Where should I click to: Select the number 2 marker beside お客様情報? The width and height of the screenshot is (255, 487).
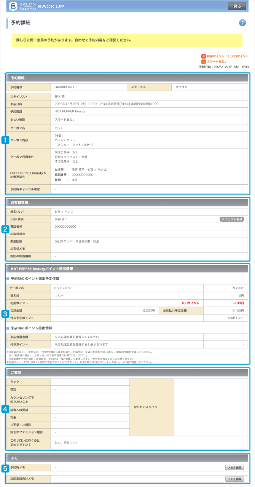click(x=5, y=229)
